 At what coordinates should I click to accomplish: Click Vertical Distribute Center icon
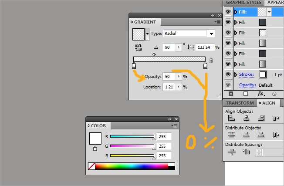[246, 135]
